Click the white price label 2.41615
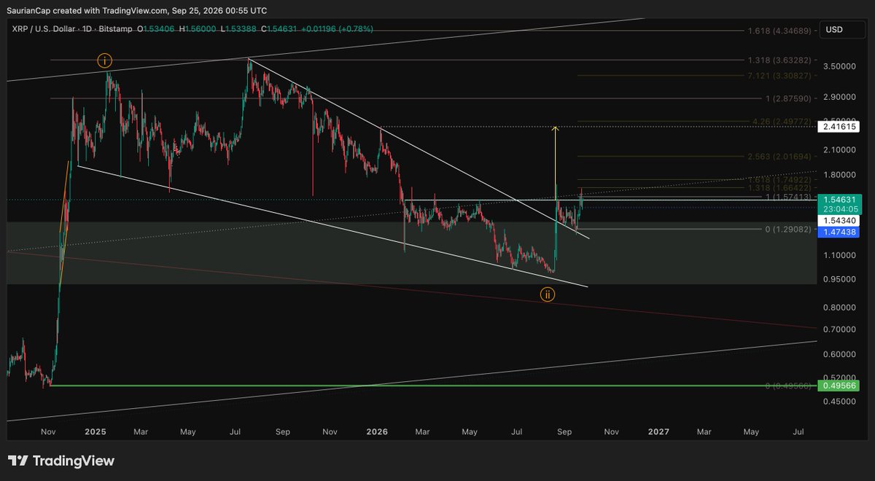The width and height of the screenshot is (875, 481). pyautogui.click(x=840, y=127)
